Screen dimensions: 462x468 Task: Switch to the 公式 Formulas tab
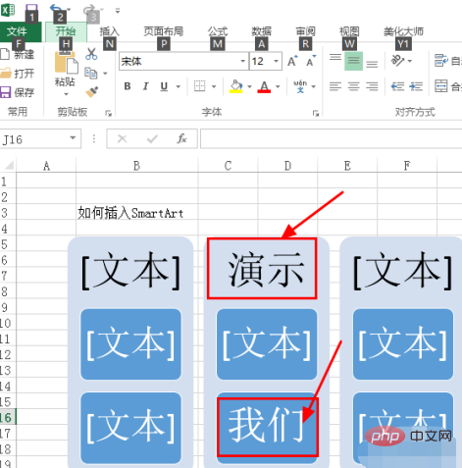(218, 31)
